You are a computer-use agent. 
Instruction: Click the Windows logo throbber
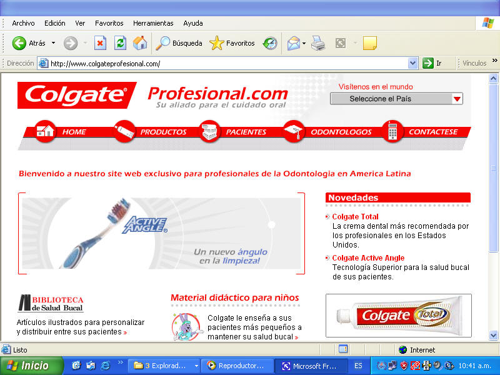(488, 23)
